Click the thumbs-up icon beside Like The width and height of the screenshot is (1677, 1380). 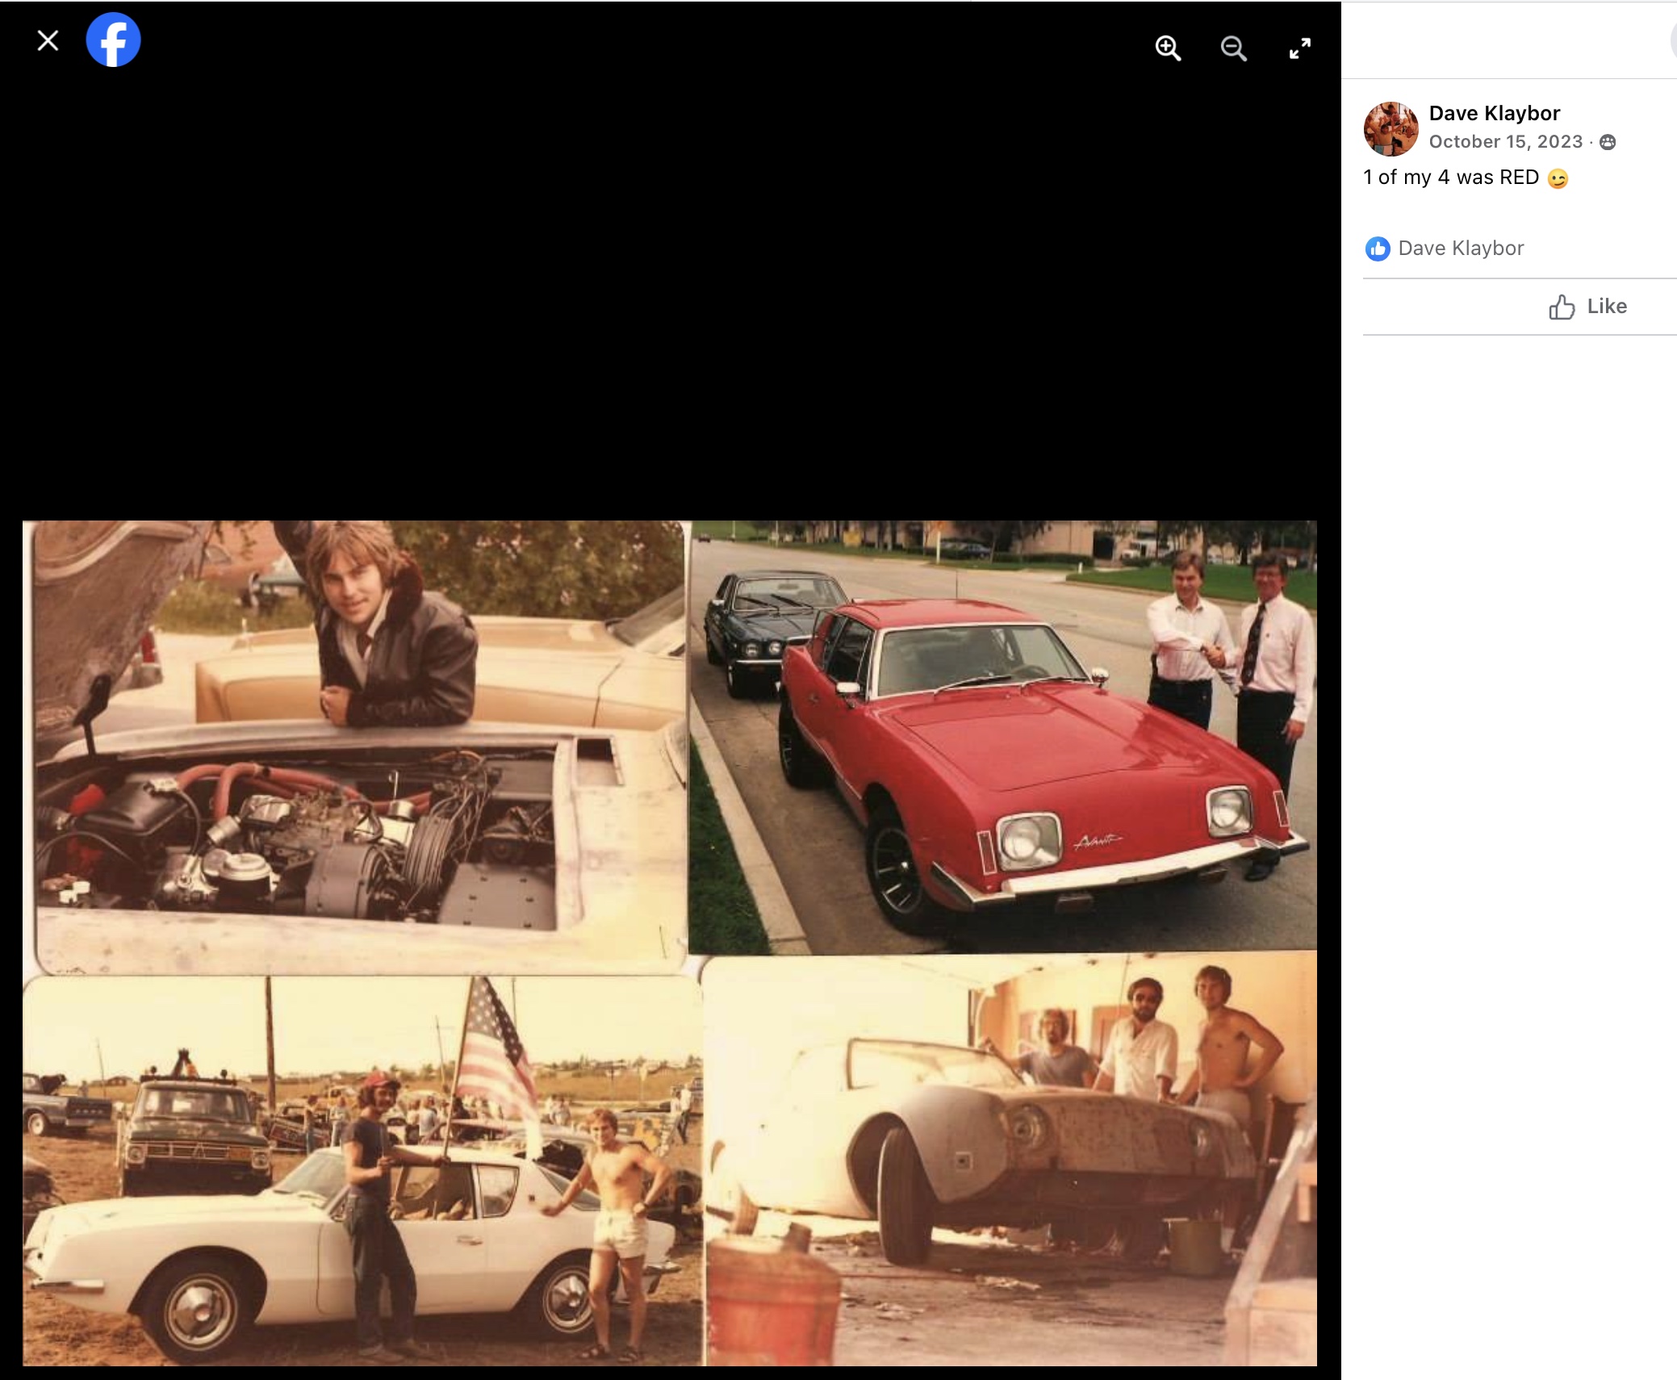click(x=1562, y=307)
